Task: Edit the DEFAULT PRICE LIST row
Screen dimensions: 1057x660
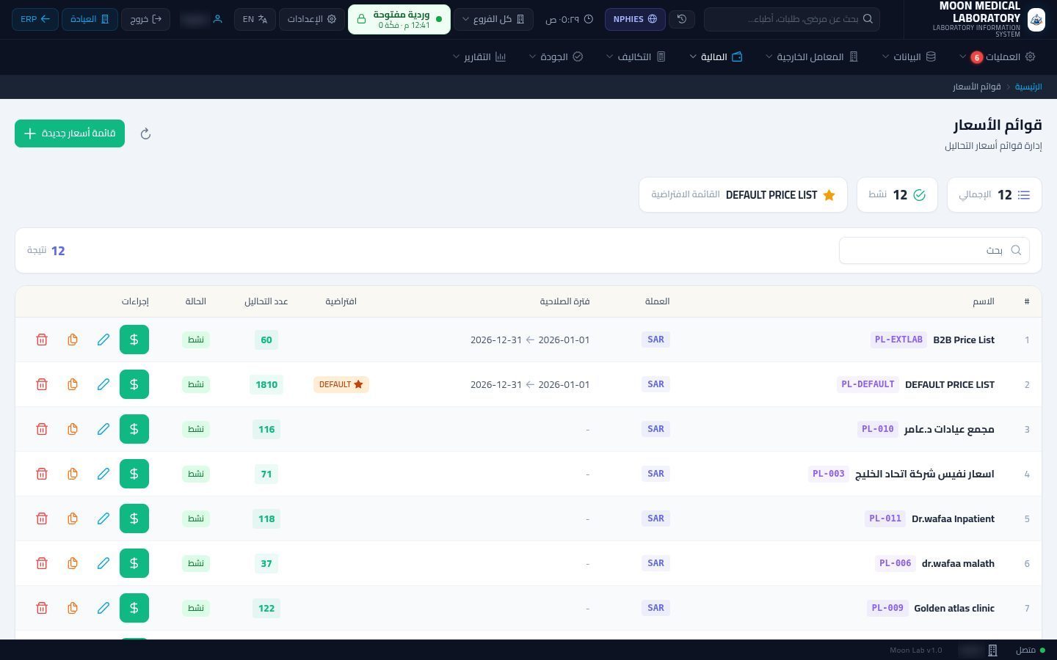Action: pos(103,384)
